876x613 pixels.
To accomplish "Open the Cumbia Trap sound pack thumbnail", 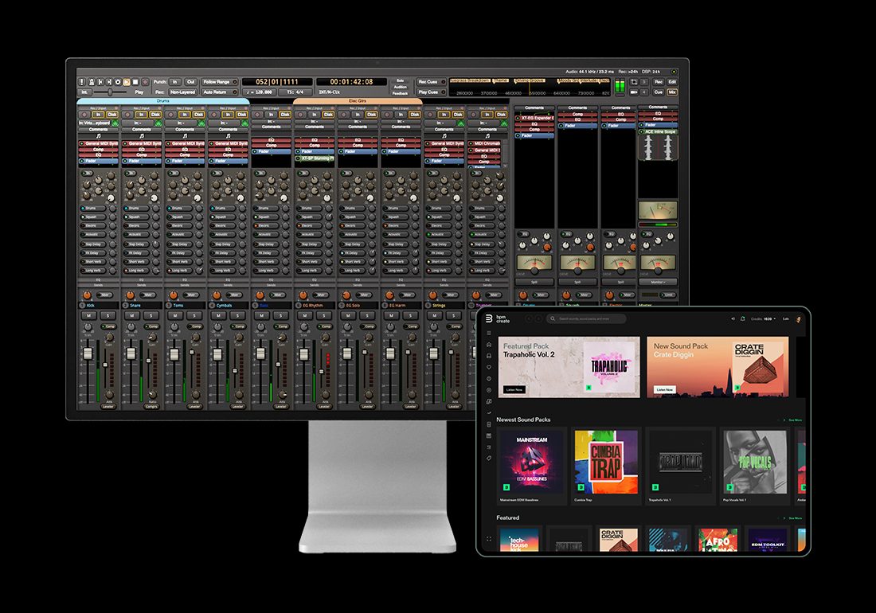I will tap(606, 462).
